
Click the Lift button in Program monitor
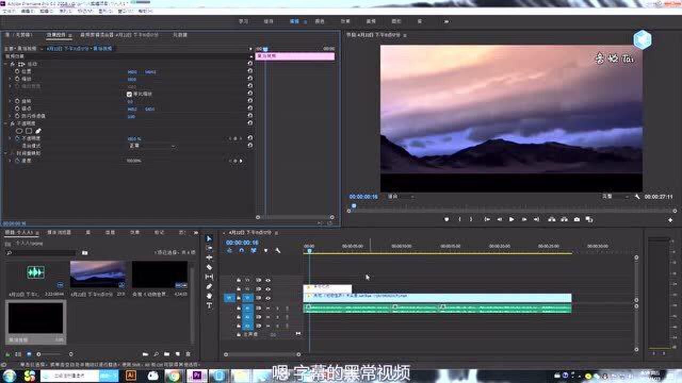click(551, 219)
